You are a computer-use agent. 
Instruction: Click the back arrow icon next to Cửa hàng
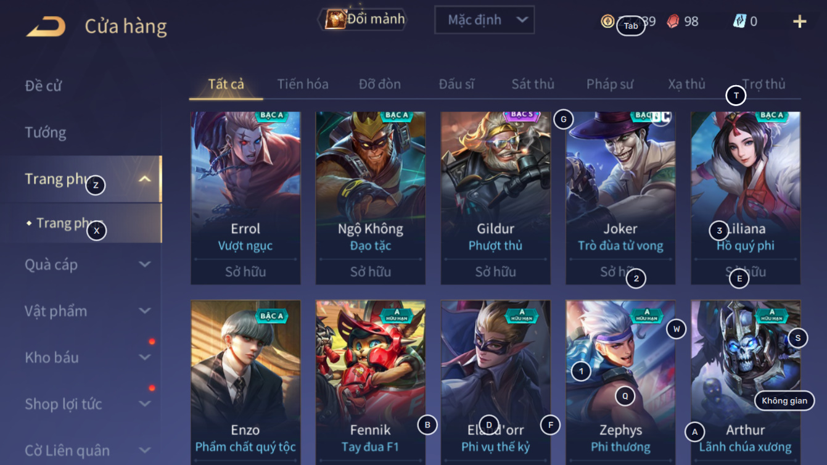pyautogui.click(x=46, y=27)
